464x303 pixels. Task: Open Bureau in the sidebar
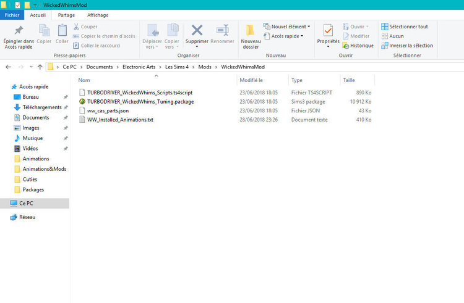pos(30,97)
